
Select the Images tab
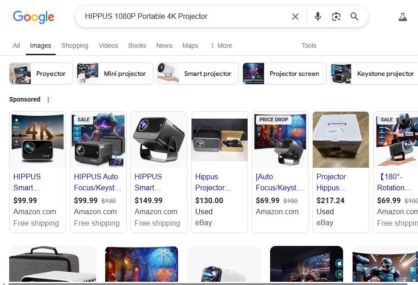pos(40,46)
